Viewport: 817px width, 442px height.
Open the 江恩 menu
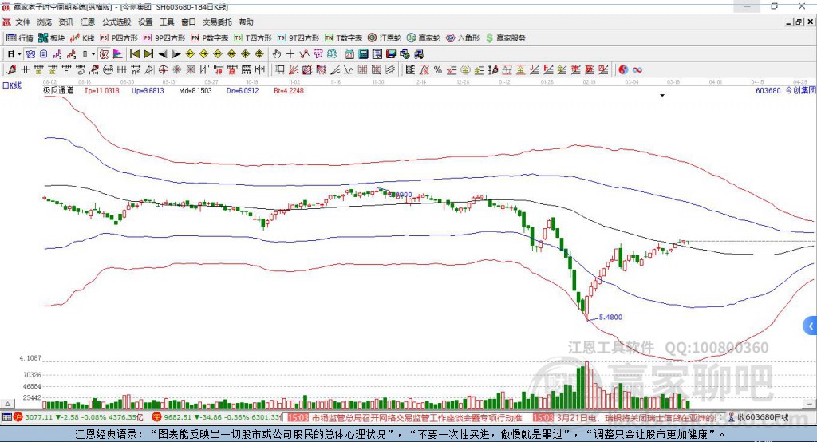coord(88,22)
